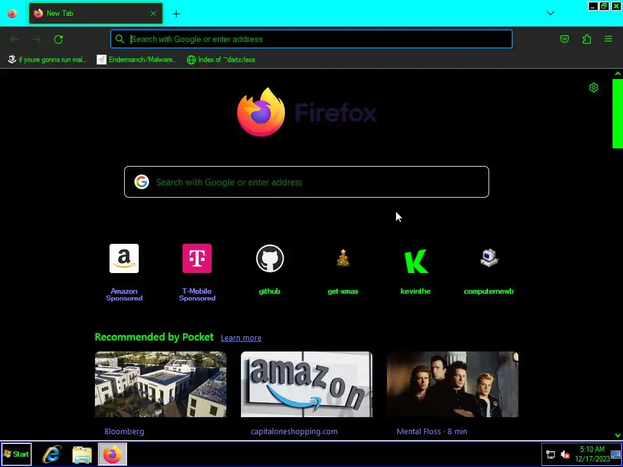This screenshot has height=467, width=623.
Task: Click the green vertical scrollbar thumb
Action: click(618, 114)
